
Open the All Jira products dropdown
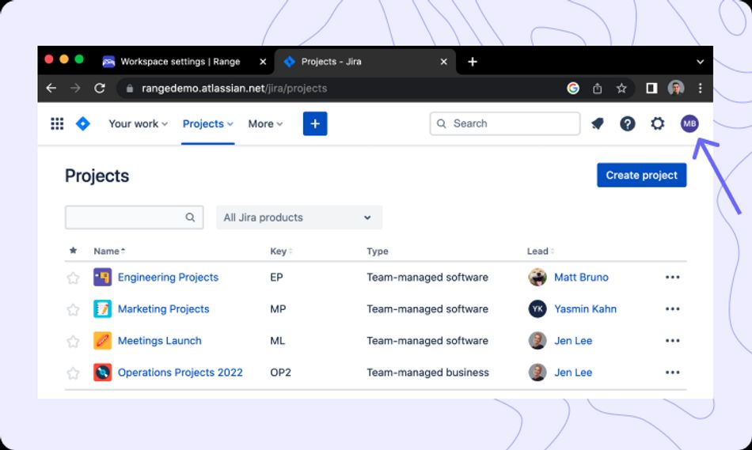(299, 217)
